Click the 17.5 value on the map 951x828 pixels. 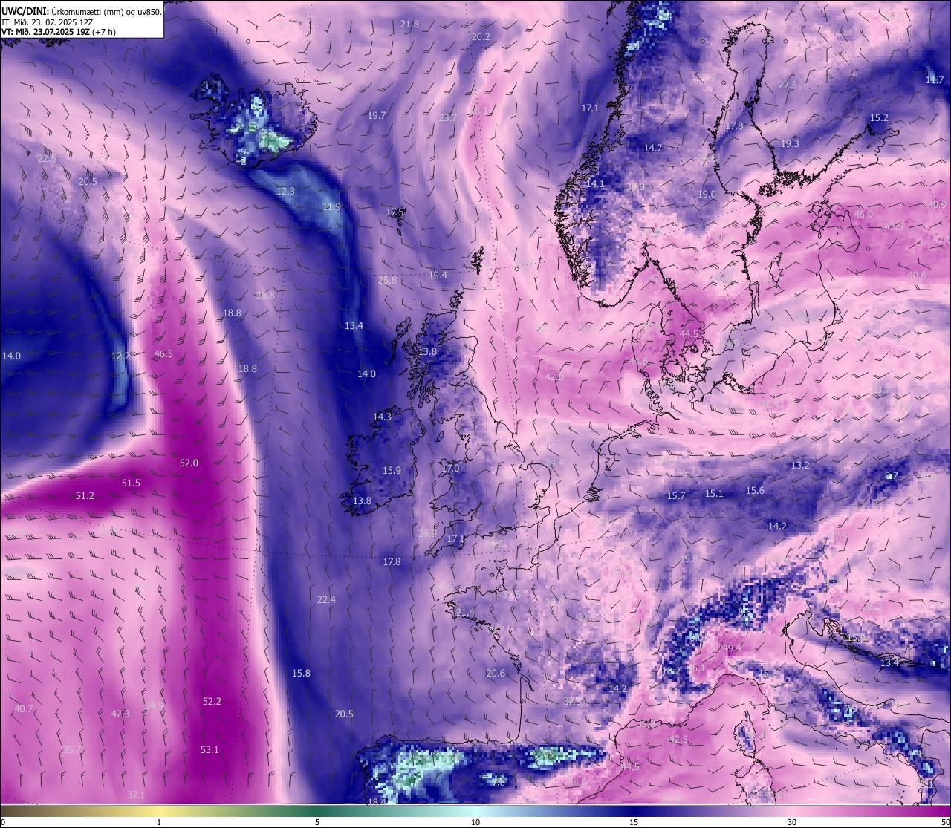click(x=395, y=212)
